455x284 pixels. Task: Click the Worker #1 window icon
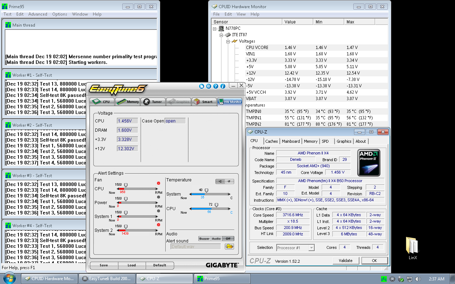click(x=9, y=75)
